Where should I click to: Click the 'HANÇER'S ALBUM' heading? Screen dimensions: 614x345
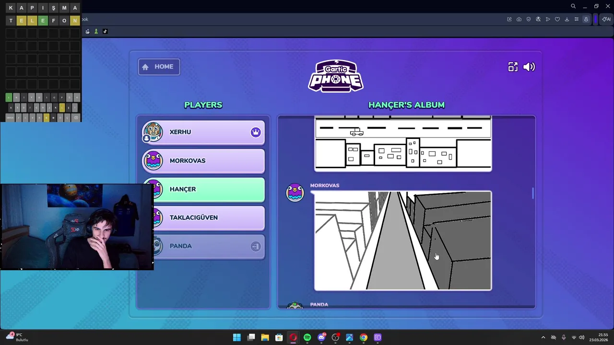pos(406,105)
